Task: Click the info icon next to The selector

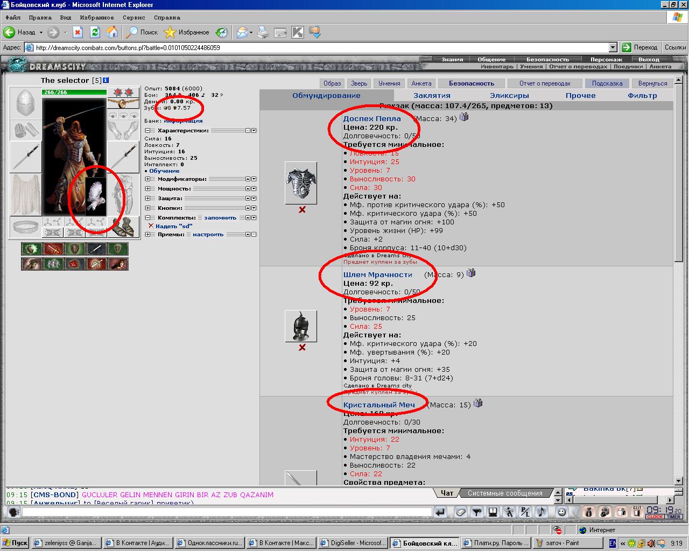Action: (106, 80)
